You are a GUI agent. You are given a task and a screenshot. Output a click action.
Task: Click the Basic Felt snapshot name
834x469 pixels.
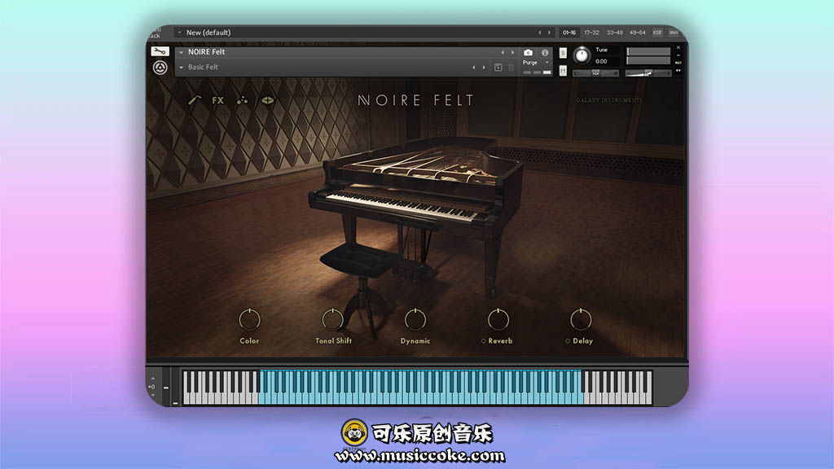click(x=203, y=67)
